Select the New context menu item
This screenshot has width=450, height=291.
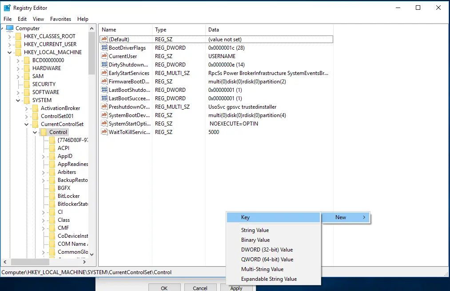click(346, 217)
